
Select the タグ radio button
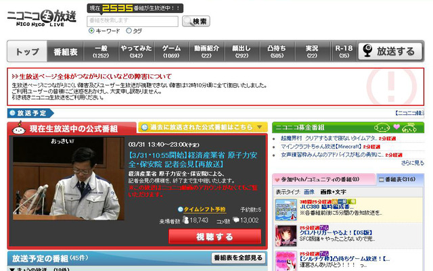[129, 31]
